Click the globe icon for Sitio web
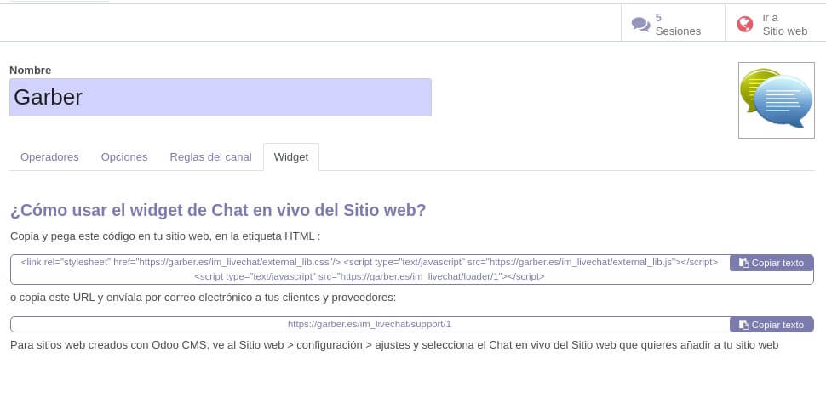 coord(745,24)
